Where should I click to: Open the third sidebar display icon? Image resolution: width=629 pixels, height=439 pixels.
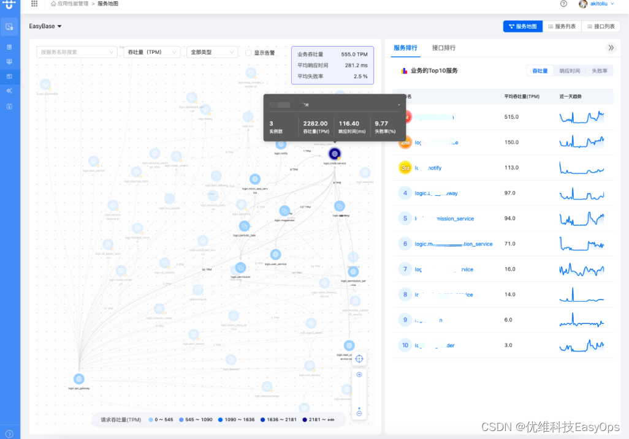[x=9, y=62]
